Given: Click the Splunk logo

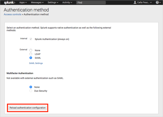Looking at the screenshot, I should (9, 2).
